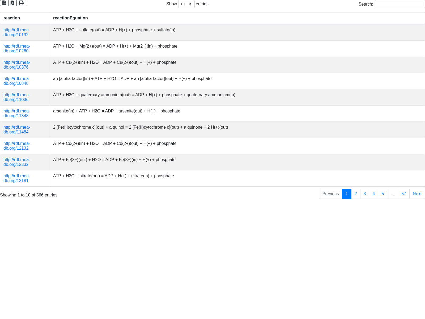Open the rhea-db.org/13181 reaction link
Image resolution: width=425 pixels, height=319 pixels.
[16, 178]
